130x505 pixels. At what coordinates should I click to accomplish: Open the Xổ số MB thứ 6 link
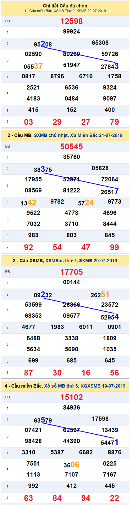point(61,386)
